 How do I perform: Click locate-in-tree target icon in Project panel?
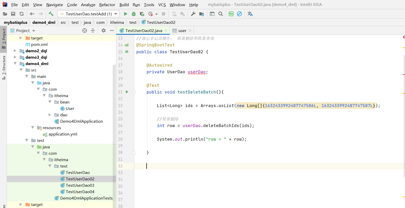(x=85, y=30)
